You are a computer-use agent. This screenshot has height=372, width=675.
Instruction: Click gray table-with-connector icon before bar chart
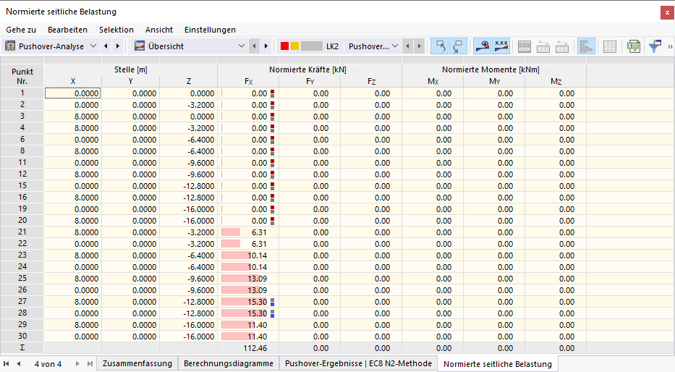point(562,46)
